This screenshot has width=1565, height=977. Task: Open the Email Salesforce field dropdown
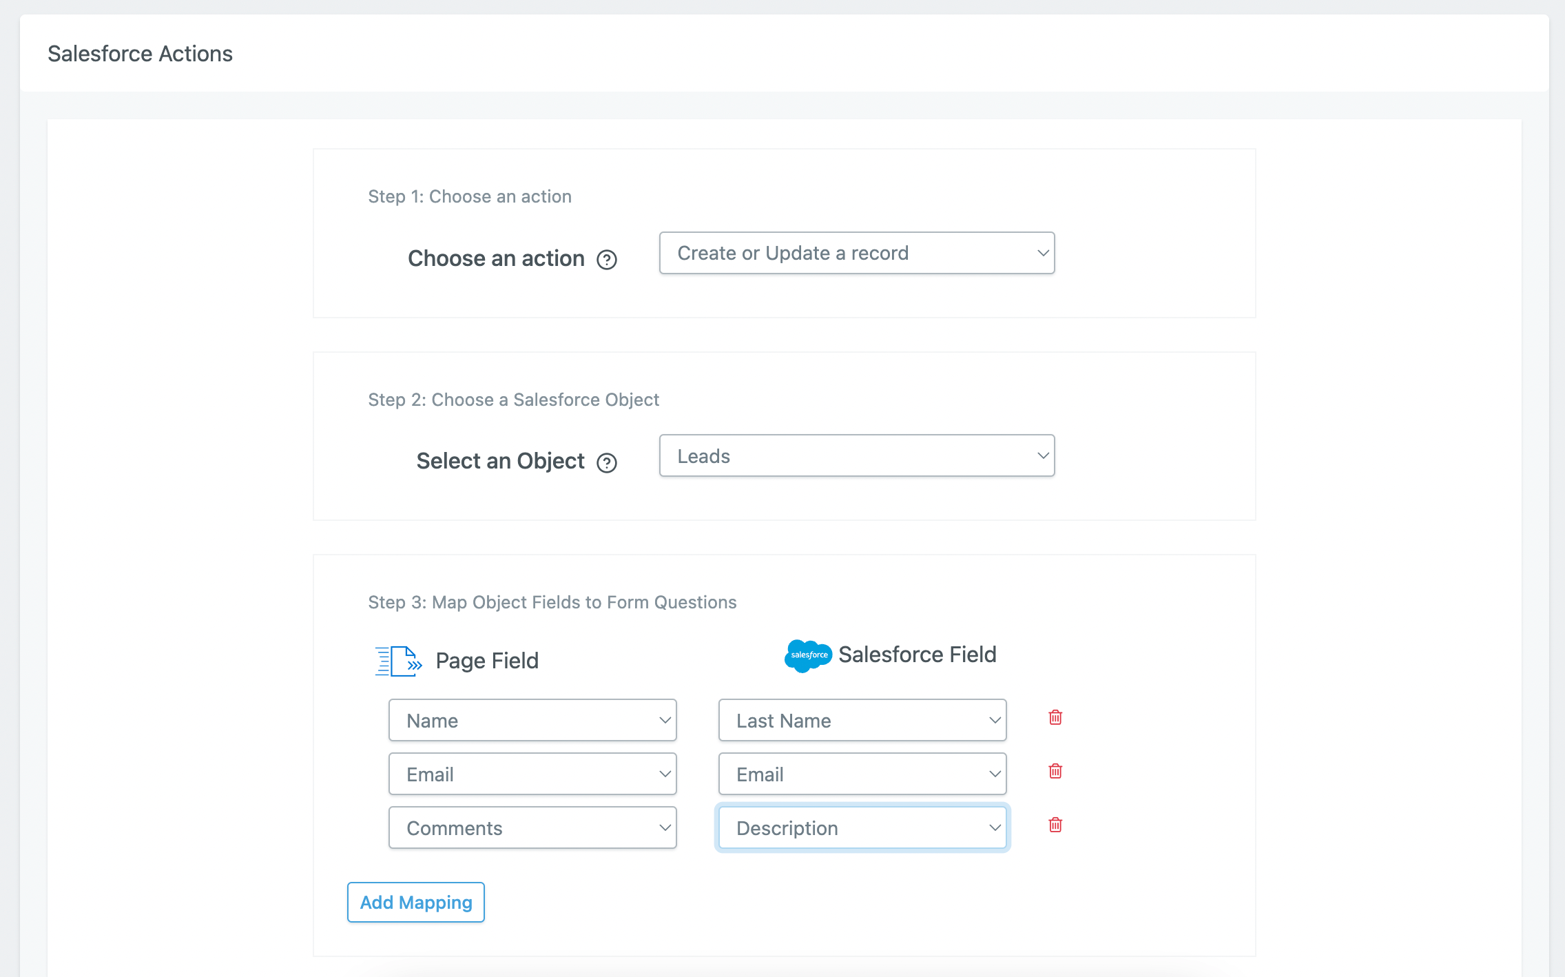click(862, 774)
